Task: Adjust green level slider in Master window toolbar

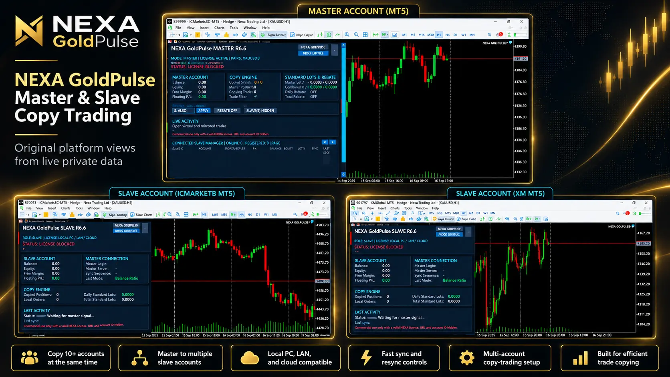Action: click(520, 35)
